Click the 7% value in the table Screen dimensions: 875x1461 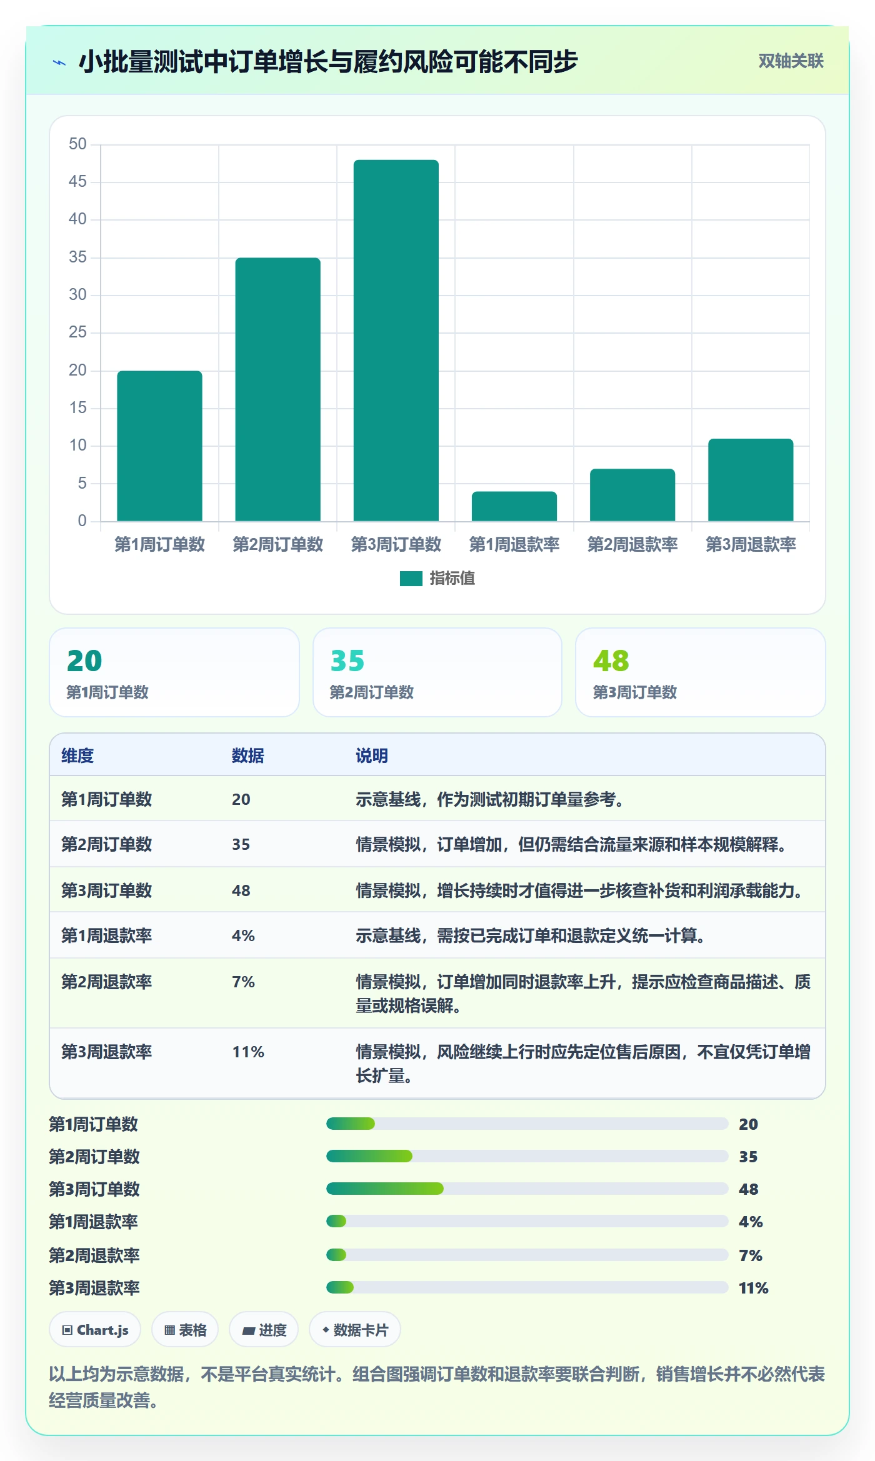click(x=243, y=982)
